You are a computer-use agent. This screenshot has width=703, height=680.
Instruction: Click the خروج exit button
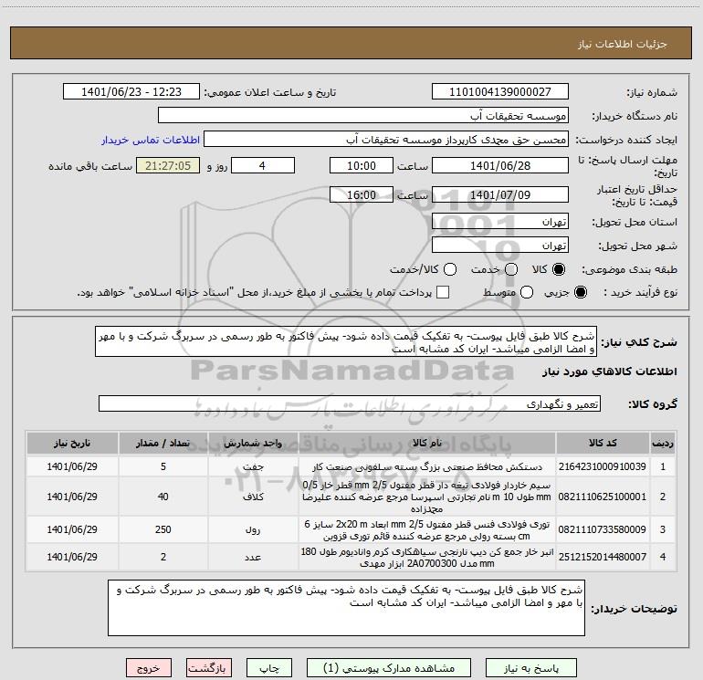pyautogui.click(x=149, y=668)
